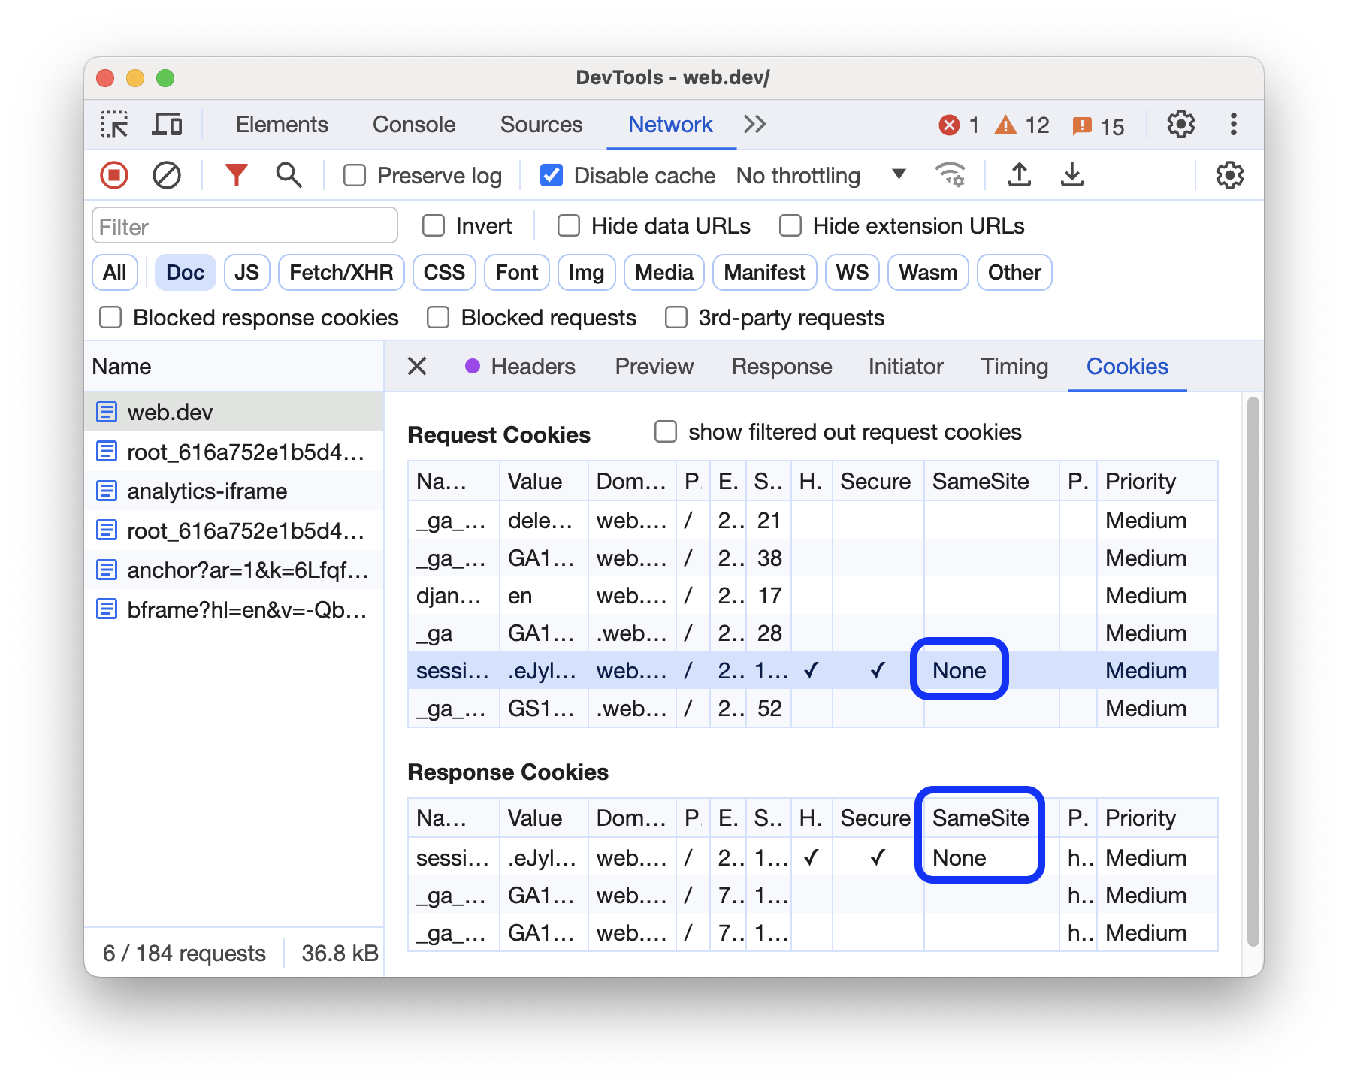The width and height of the screenshot is (1348, 1088).
Task: Stop recording network log
Action: (113, 175)
